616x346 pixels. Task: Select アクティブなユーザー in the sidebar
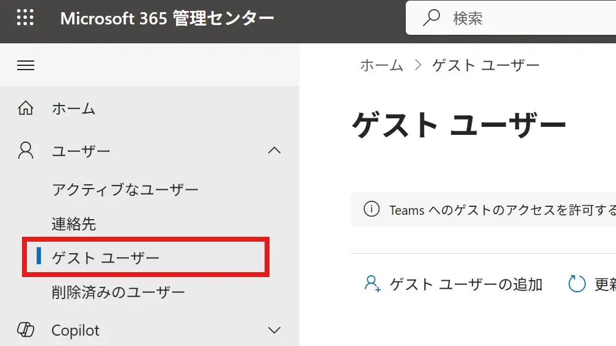coord(125,189)
